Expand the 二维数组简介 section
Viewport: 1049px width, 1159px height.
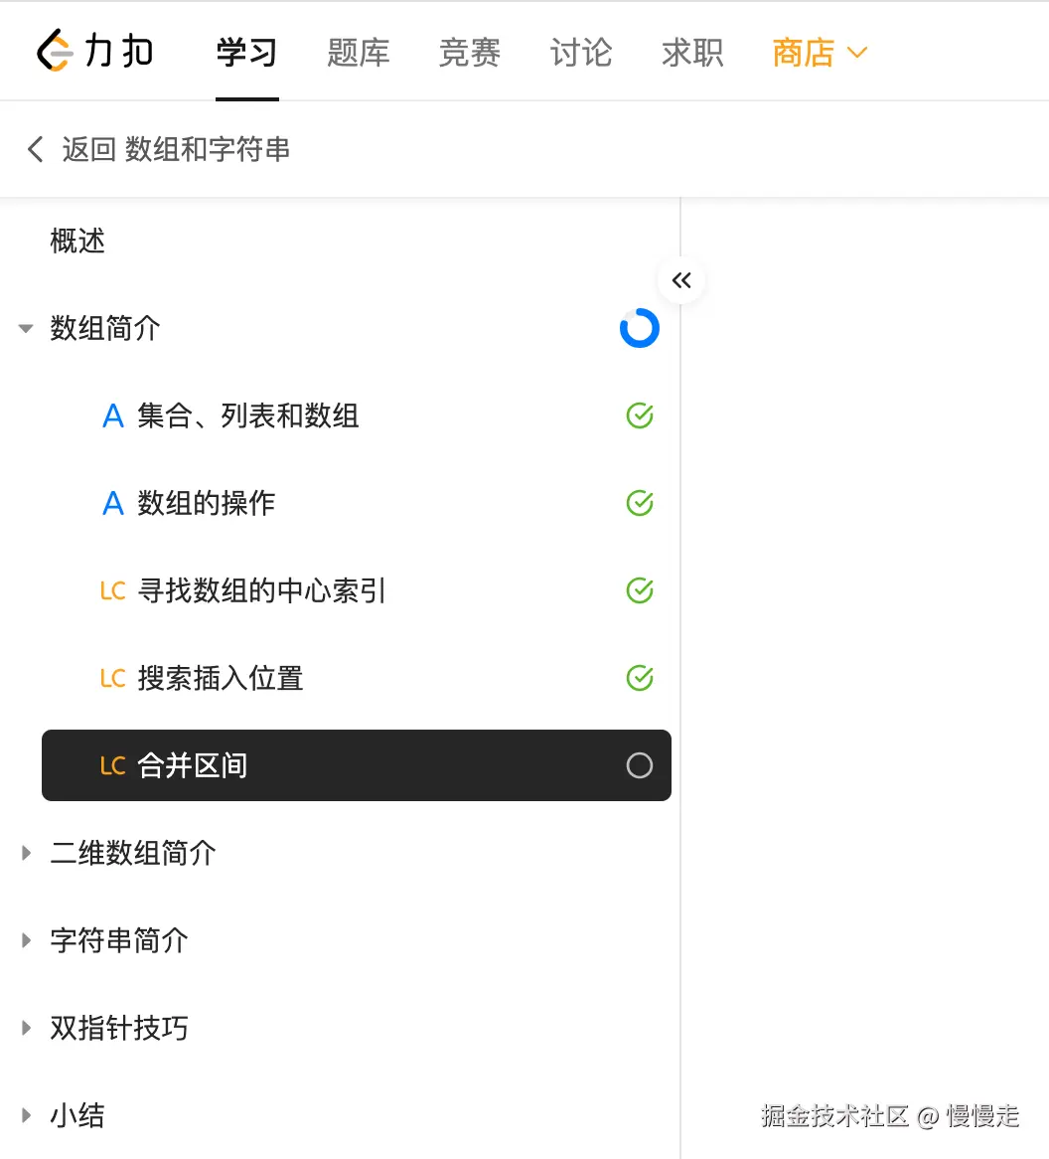[26, 853]
